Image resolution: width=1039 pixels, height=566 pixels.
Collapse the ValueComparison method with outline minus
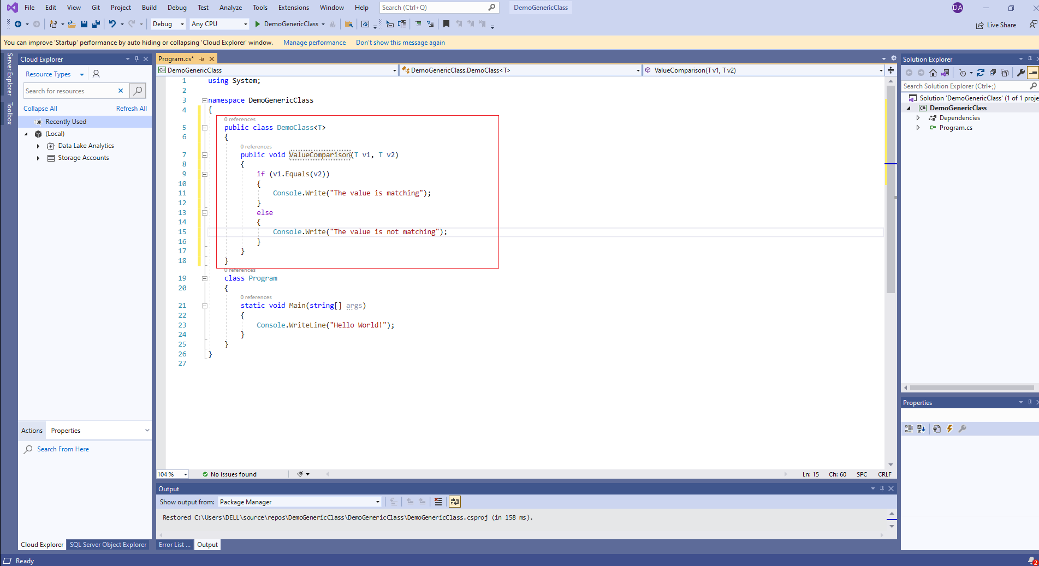tap(204, 155)
